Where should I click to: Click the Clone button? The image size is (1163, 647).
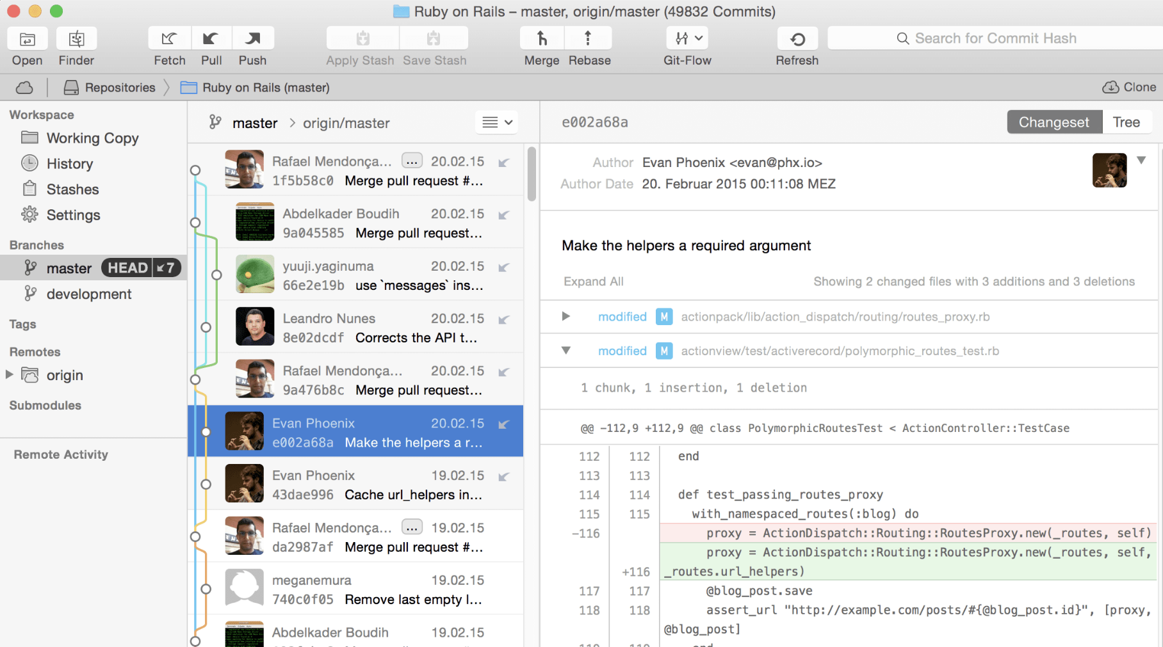[1130, 87]
